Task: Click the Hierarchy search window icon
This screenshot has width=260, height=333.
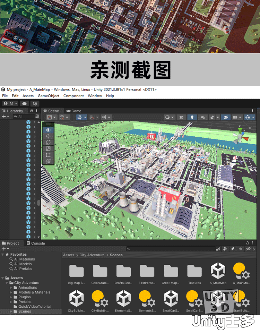Action: pos(37,117)
